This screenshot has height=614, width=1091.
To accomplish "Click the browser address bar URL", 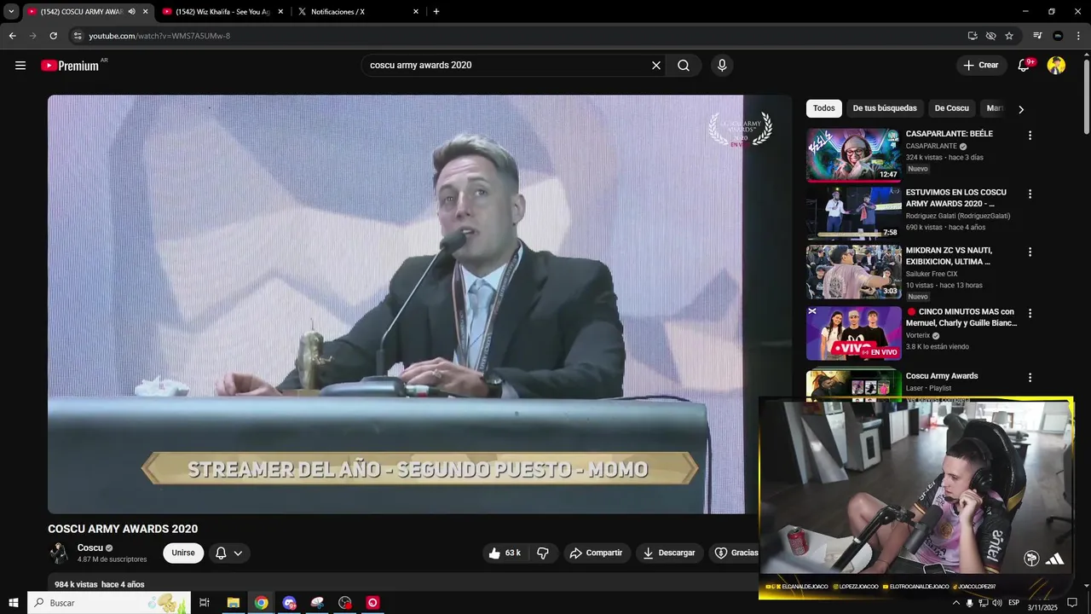I will (x=159, y=36).
